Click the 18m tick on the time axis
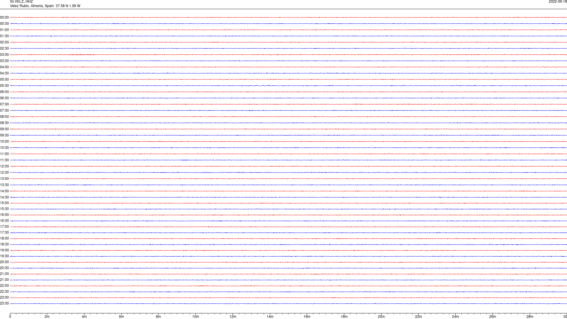 [x=344, y=317]
